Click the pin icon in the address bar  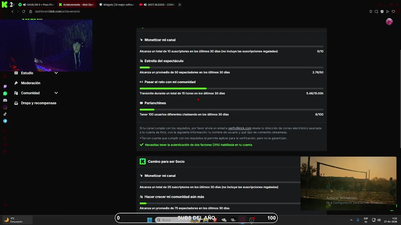(371, 12)
